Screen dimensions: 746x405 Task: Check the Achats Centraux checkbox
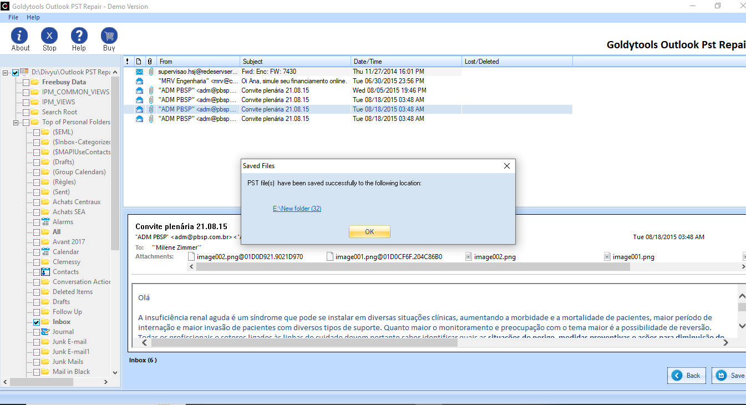pos(37,202)
